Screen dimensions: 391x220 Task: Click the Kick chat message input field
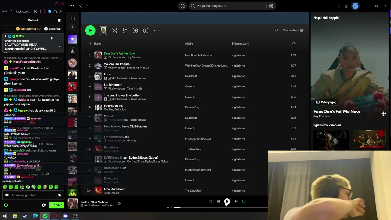point(33,195)
